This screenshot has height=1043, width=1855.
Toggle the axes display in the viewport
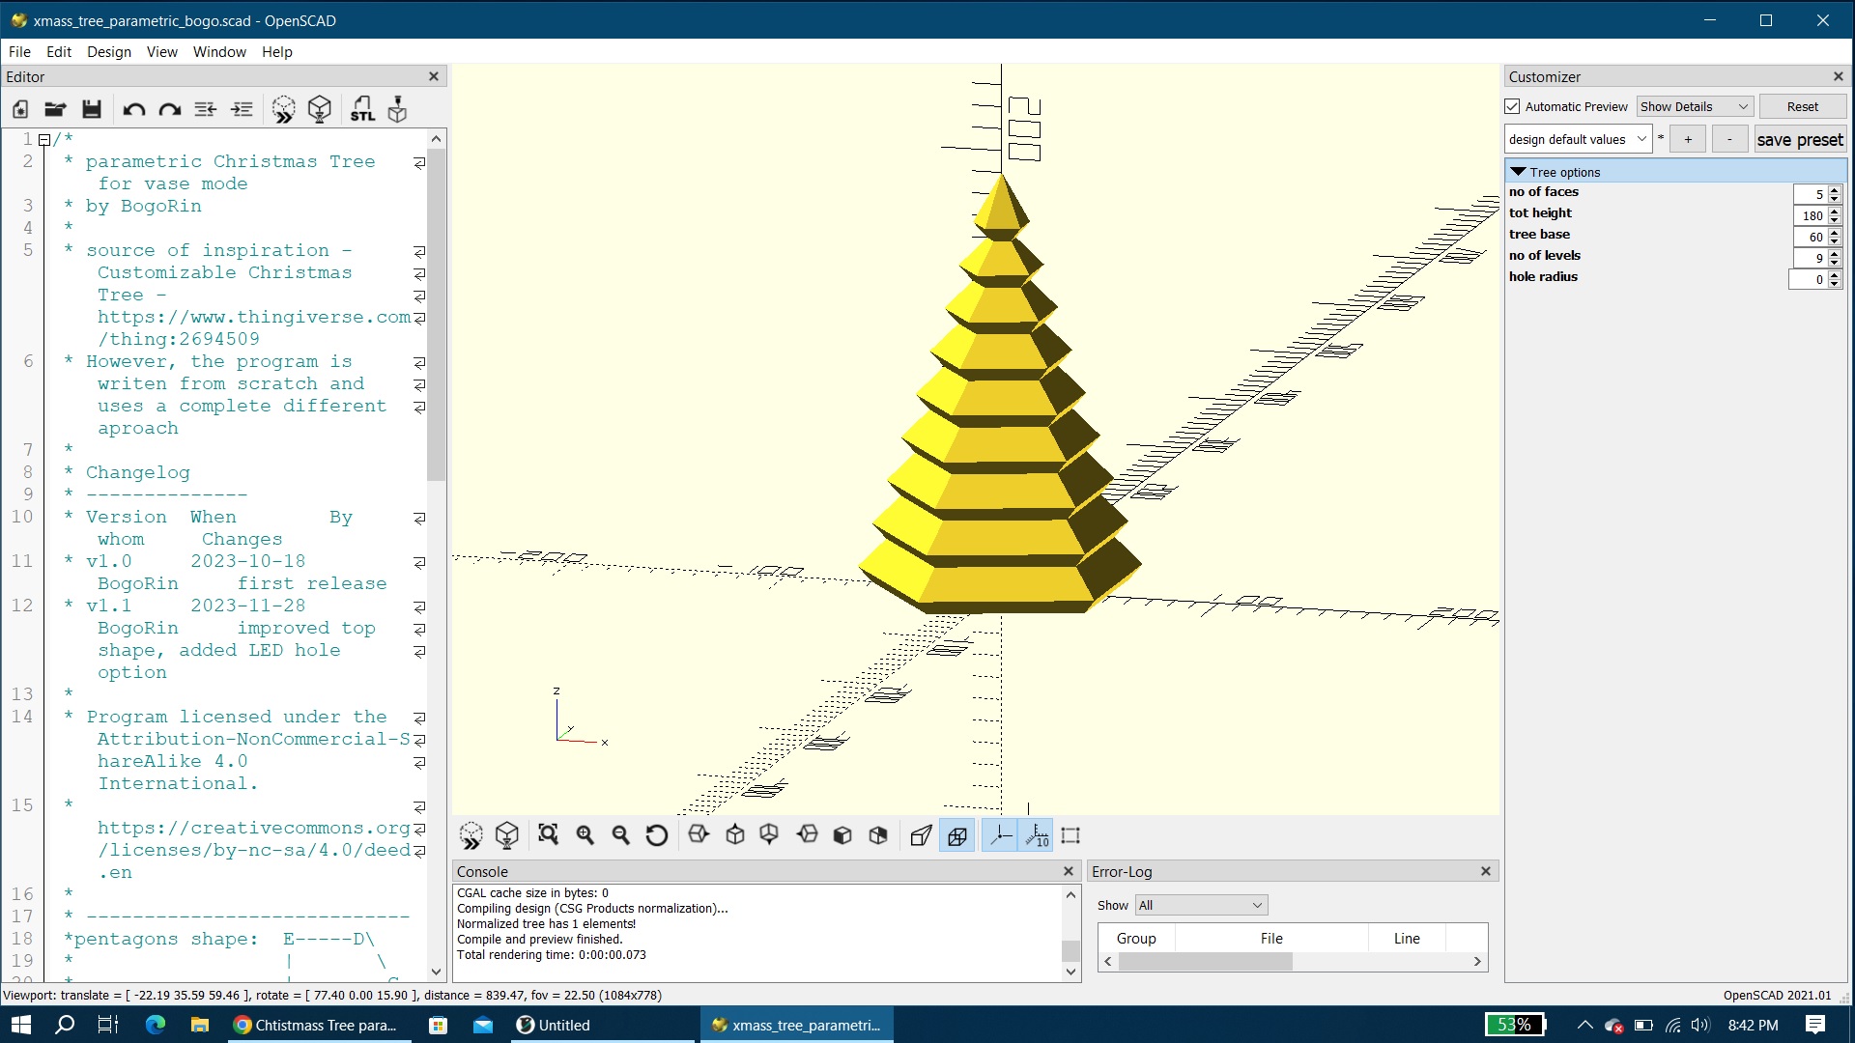point(1000,835)
